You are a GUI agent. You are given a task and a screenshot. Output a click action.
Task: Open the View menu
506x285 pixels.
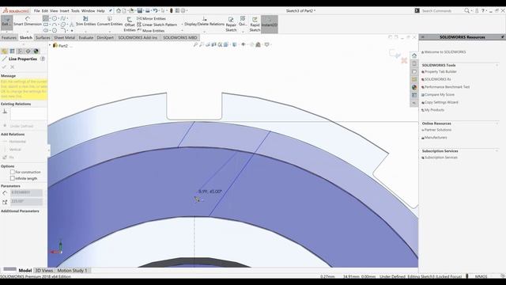coord(54,10)
